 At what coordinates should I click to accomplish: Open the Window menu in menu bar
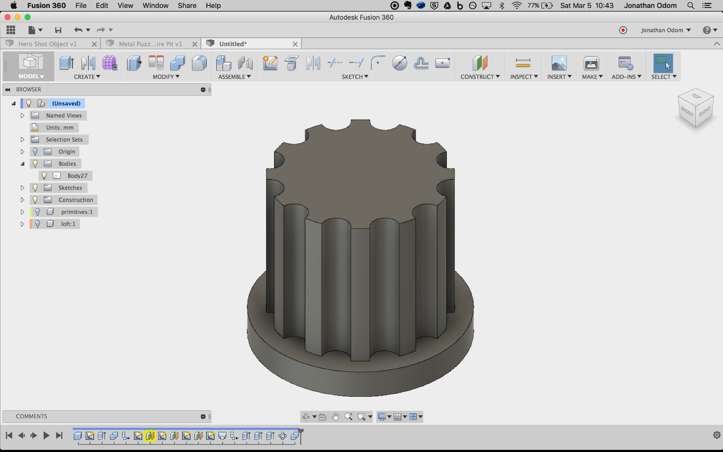click(x=155, y=5)
